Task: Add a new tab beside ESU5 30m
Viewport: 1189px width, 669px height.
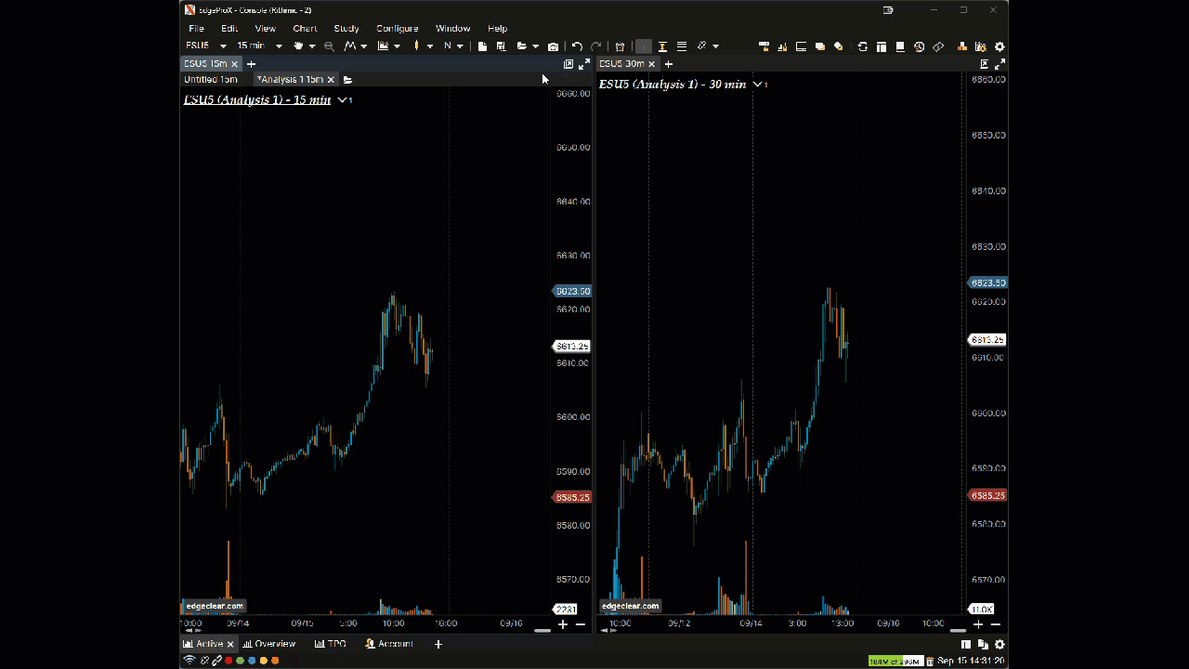Action: (669, 64)
